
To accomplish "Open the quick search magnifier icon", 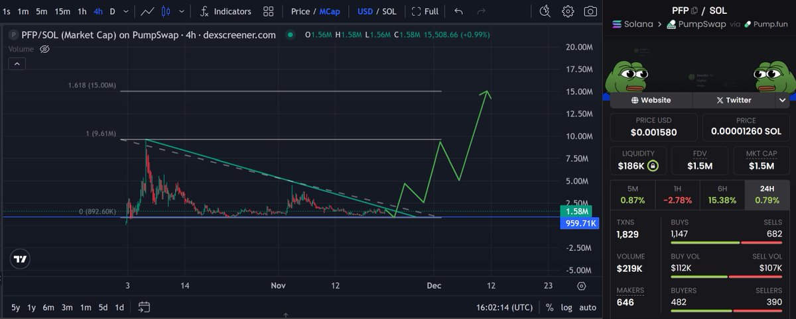I will coord(545,11).
